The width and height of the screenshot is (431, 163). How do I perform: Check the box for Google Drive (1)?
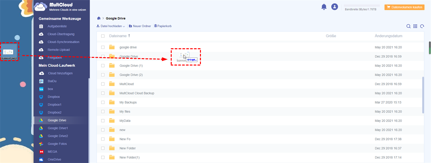tap(103, 66)
